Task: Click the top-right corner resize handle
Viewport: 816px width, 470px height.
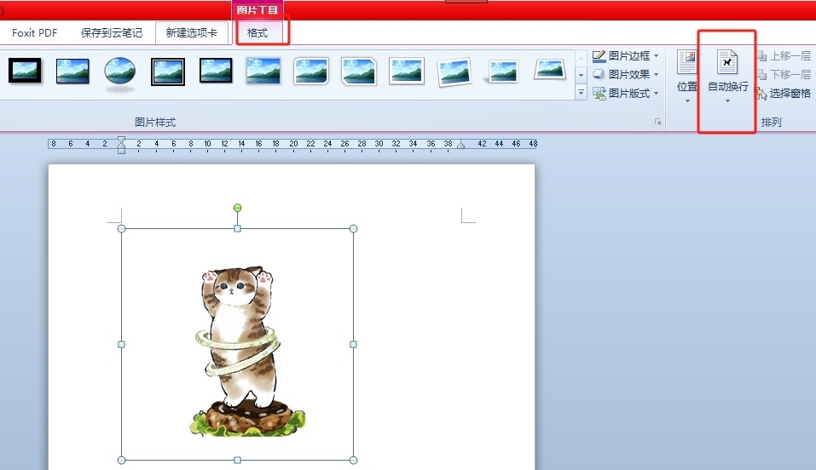Action: coord(353,229)
